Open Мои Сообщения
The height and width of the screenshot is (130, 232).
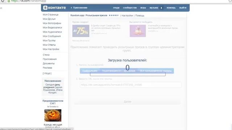[51, 36]
